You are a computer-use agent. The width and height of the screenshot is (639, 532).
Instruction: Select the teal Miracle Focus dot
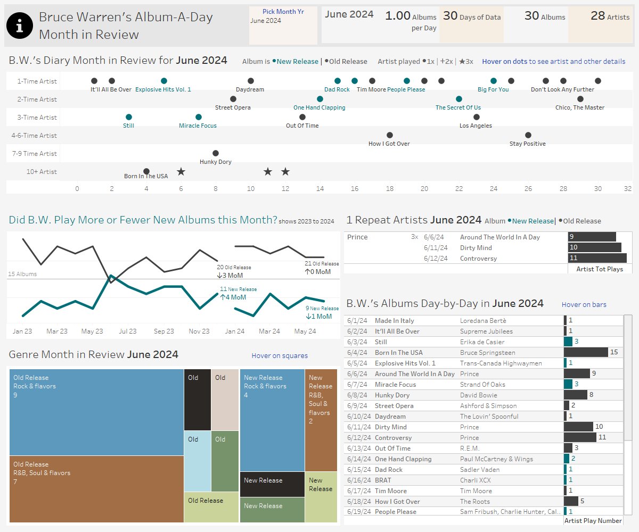pyautogui.click(x=199, y=117)
